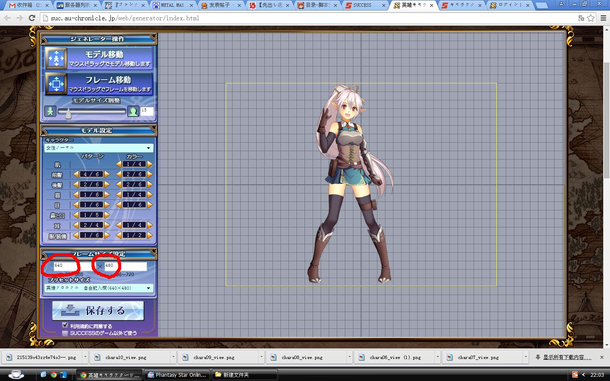Open dropdown arrow for chara07_view.png download
This screenshot has height=381, width=610.
tap(526, 357)
